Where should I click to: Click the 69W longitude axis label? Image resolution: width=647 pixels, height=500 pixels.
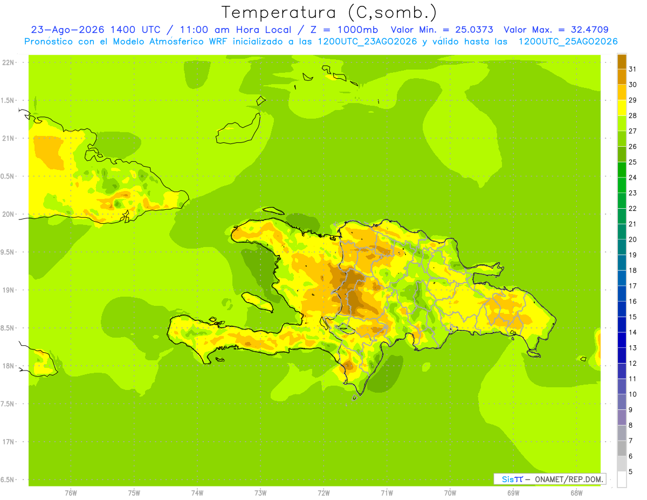click(513, 493)
